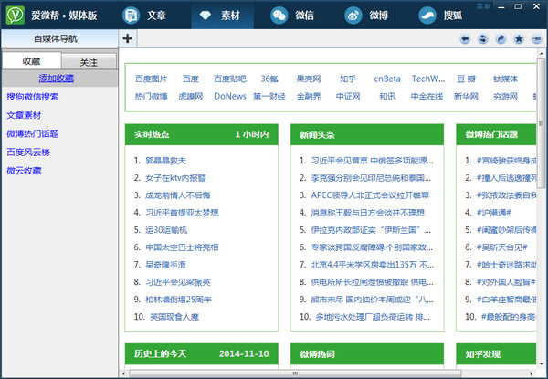
Task: Open the TechW... site link
Action: click(428, 79)
